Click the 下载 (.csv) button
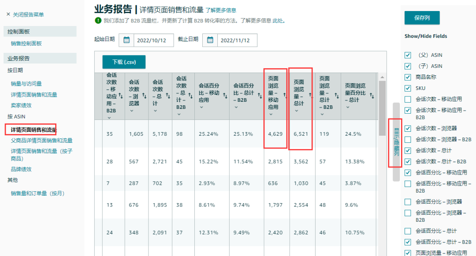The height and width of the screenshot is (256, 476). [124, 62]
